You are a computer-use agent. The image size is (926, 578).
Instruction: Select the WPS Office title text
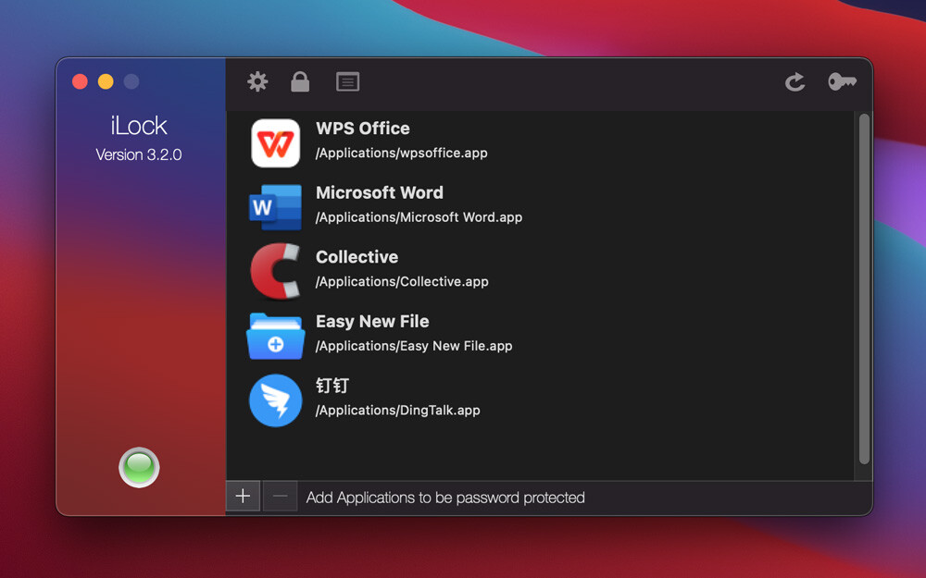(363, 128)
